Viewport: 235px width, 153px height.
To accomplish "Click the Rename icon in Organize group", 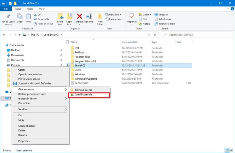I will pos(89,16).
